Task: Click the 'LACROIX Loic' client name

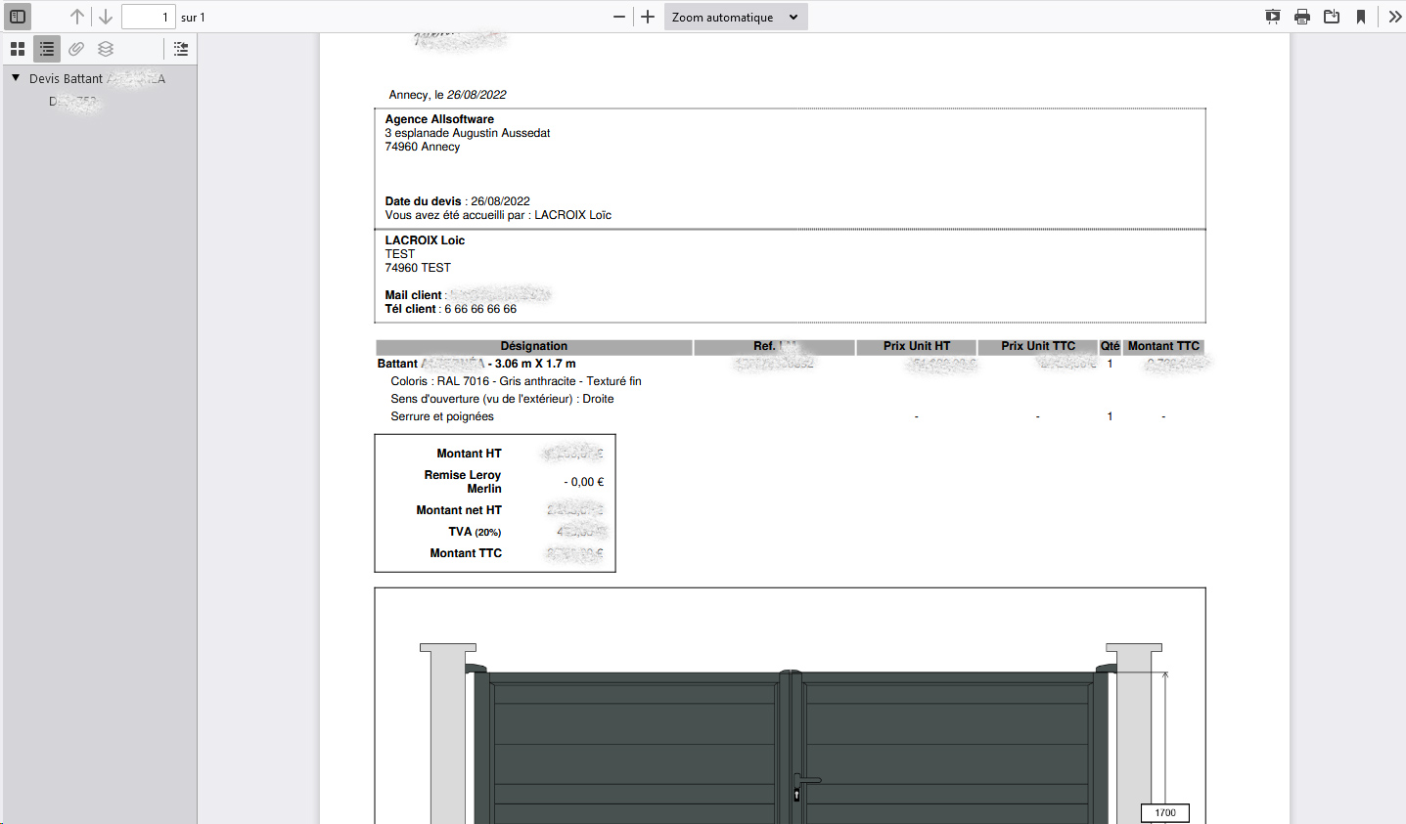Action: coord(425,240)
